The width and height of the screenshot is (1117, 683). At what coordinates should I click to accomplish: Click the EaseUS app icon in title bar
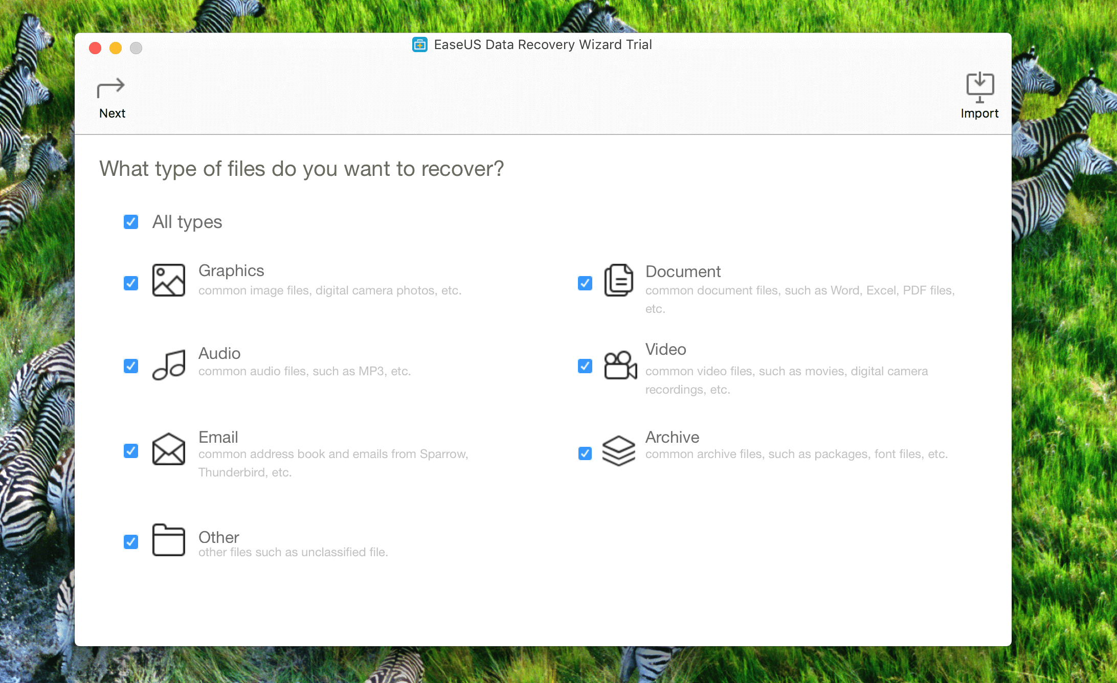click(x=420, y=45)
